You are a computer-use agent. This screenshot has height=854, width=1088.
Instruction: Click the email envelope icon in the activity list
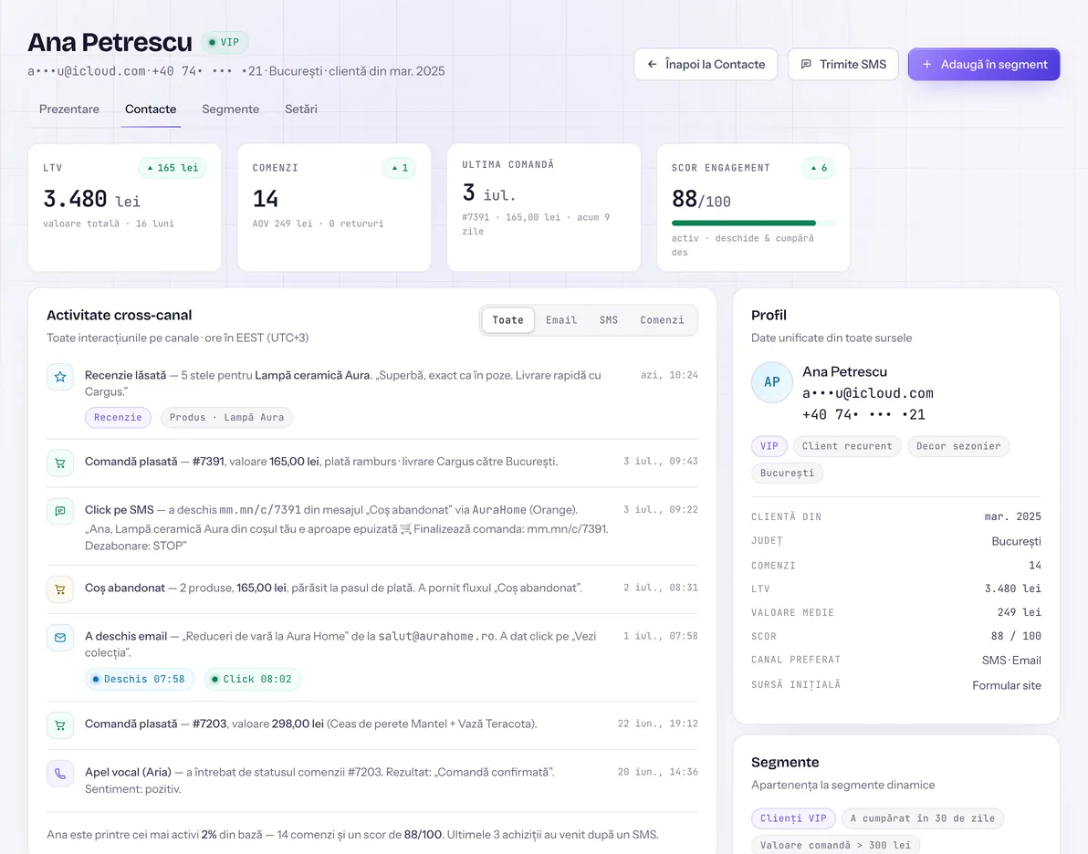click(60, 638)
